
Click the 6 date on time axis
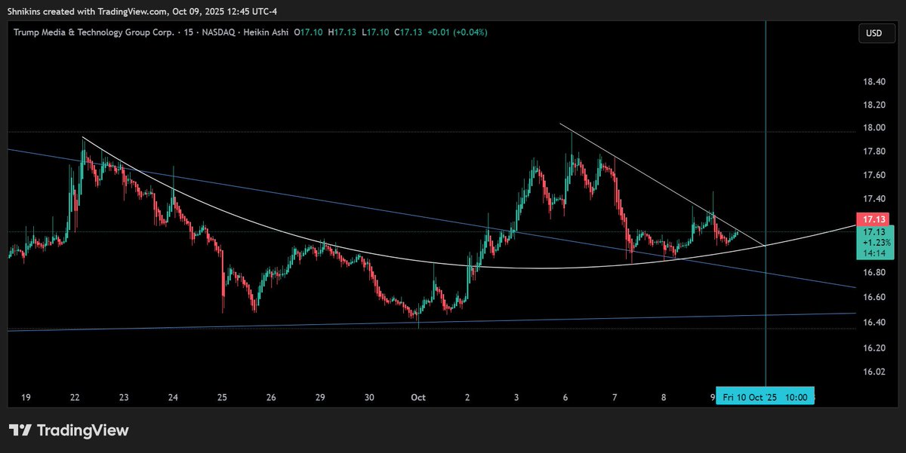(565, 396)
